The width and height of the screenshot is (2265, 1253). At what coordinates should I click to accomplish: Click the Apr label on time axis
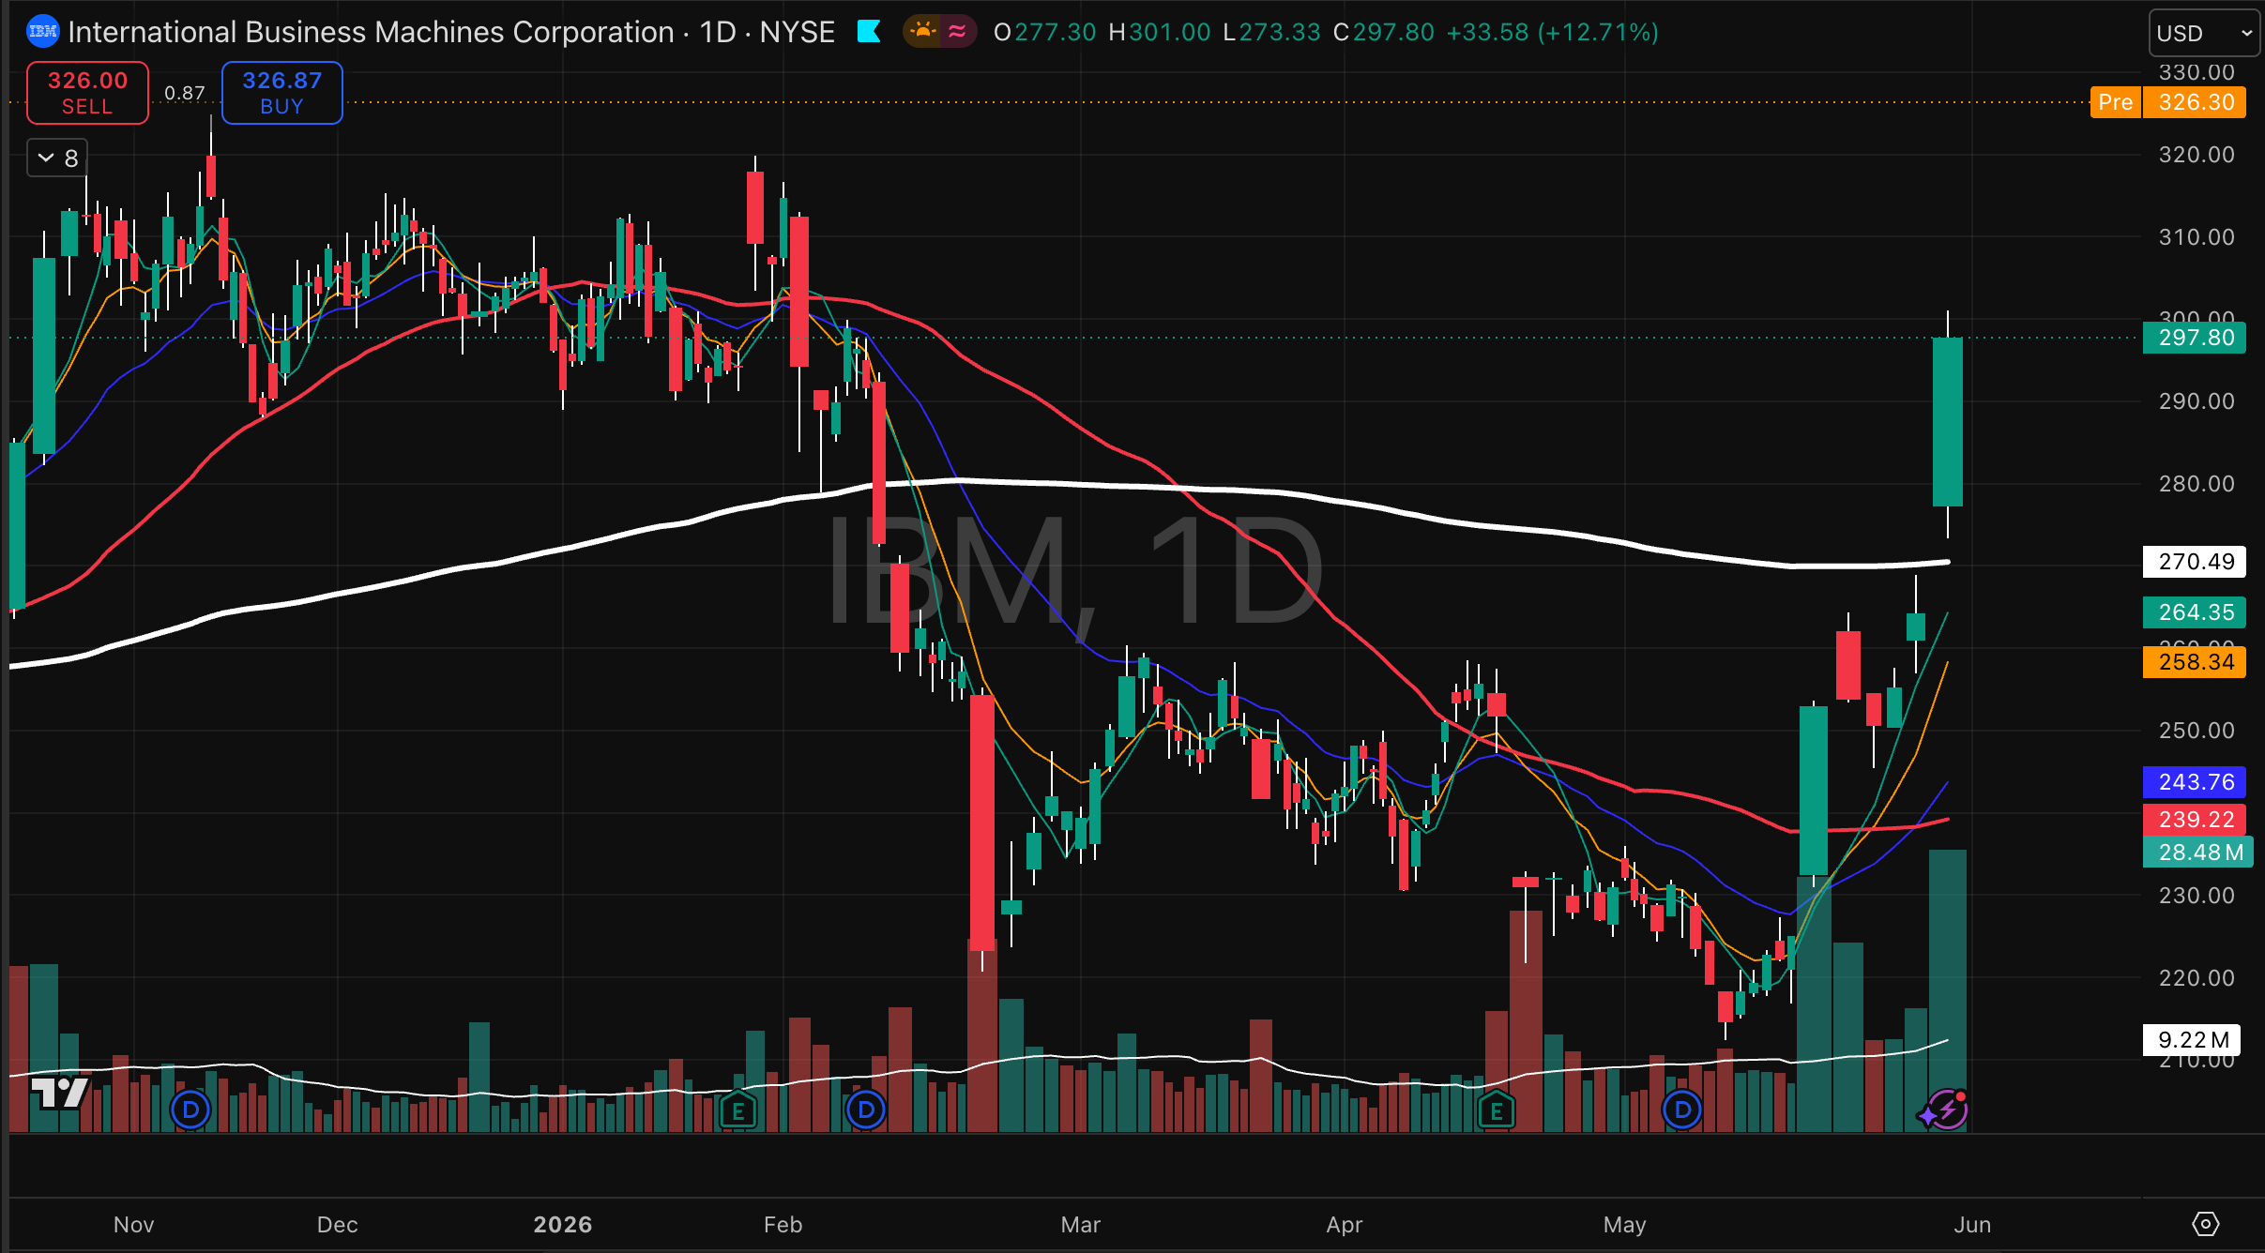1345,1224
